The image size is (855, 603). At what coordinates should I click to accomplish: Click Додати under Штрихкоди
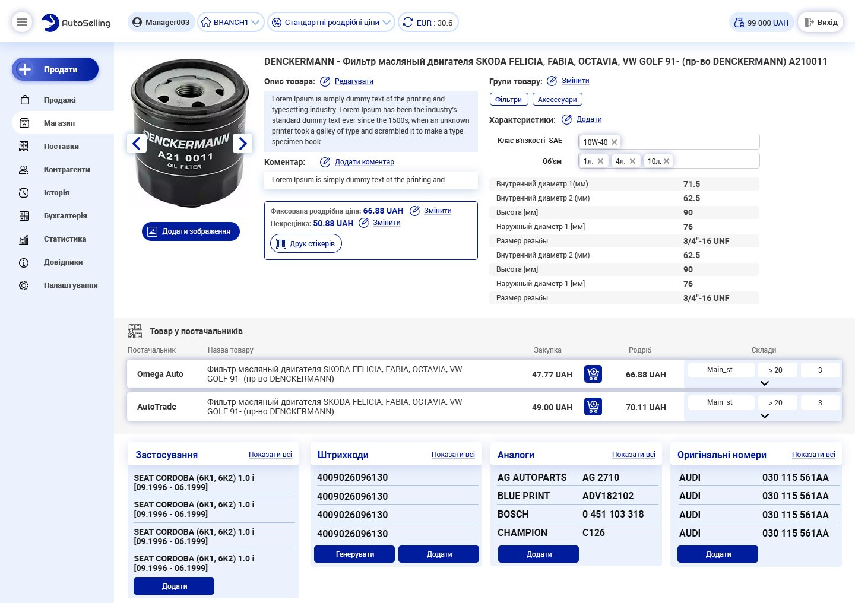439,554
